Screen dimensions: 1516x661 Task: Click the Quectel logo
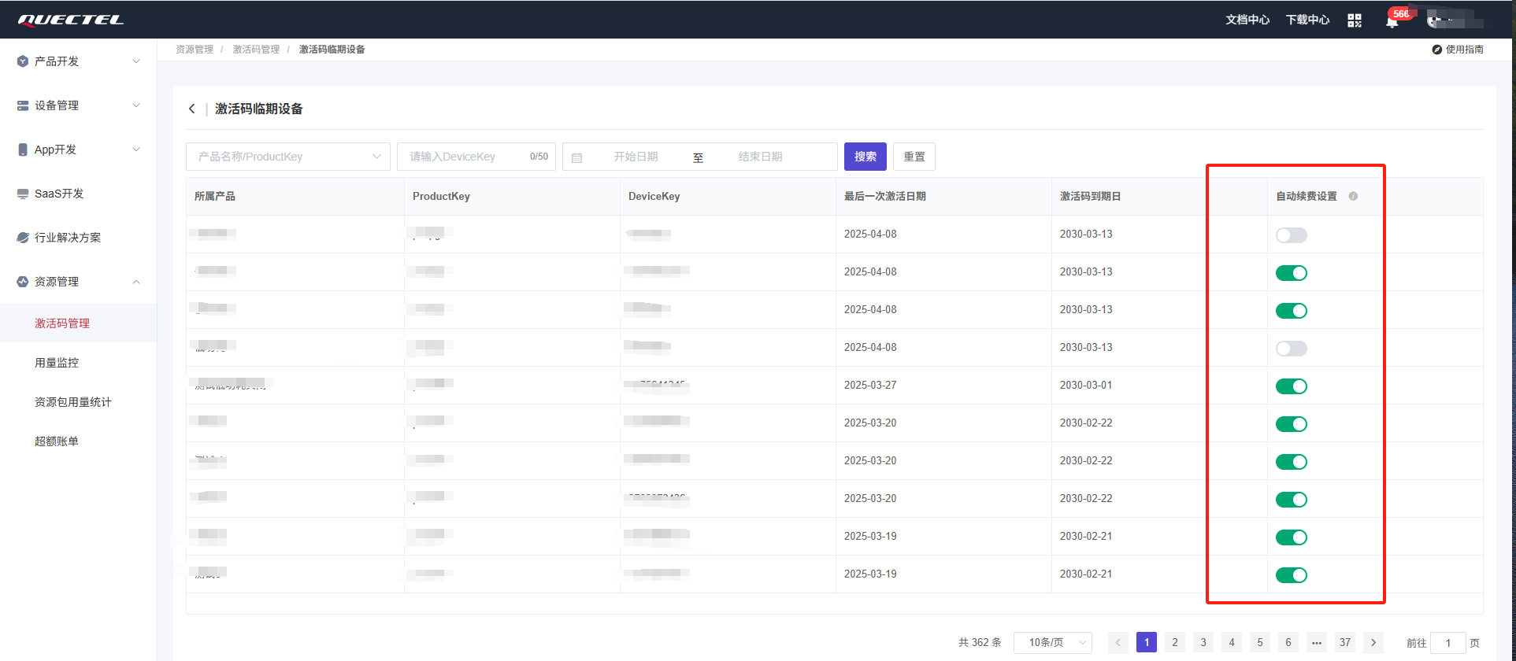pyautogui.click(x=71, y=20)
